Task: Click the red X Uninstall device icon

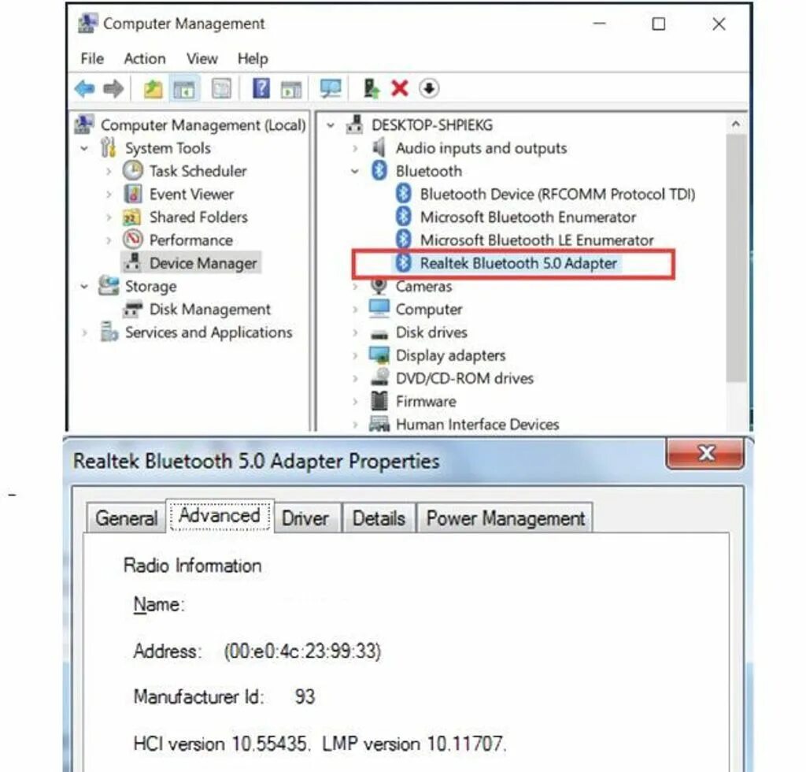Action: pyautogui.click(x=399, y=88)
